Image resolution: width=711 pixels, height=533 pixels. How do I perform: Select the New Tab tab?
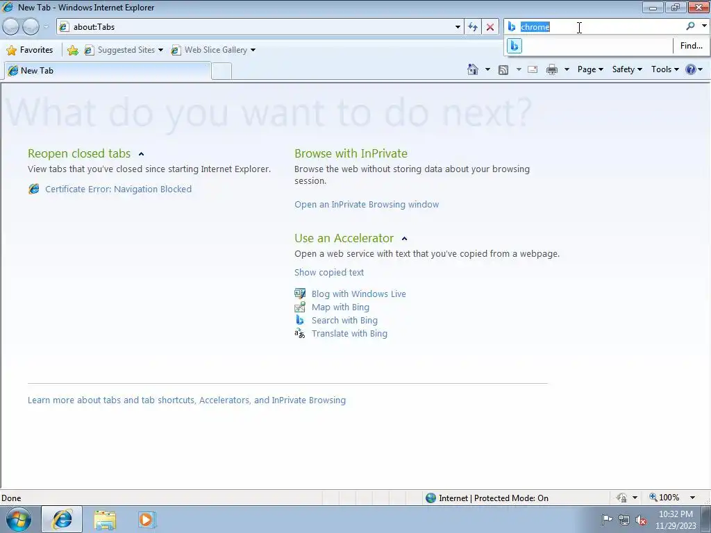(x=107, y=71)
